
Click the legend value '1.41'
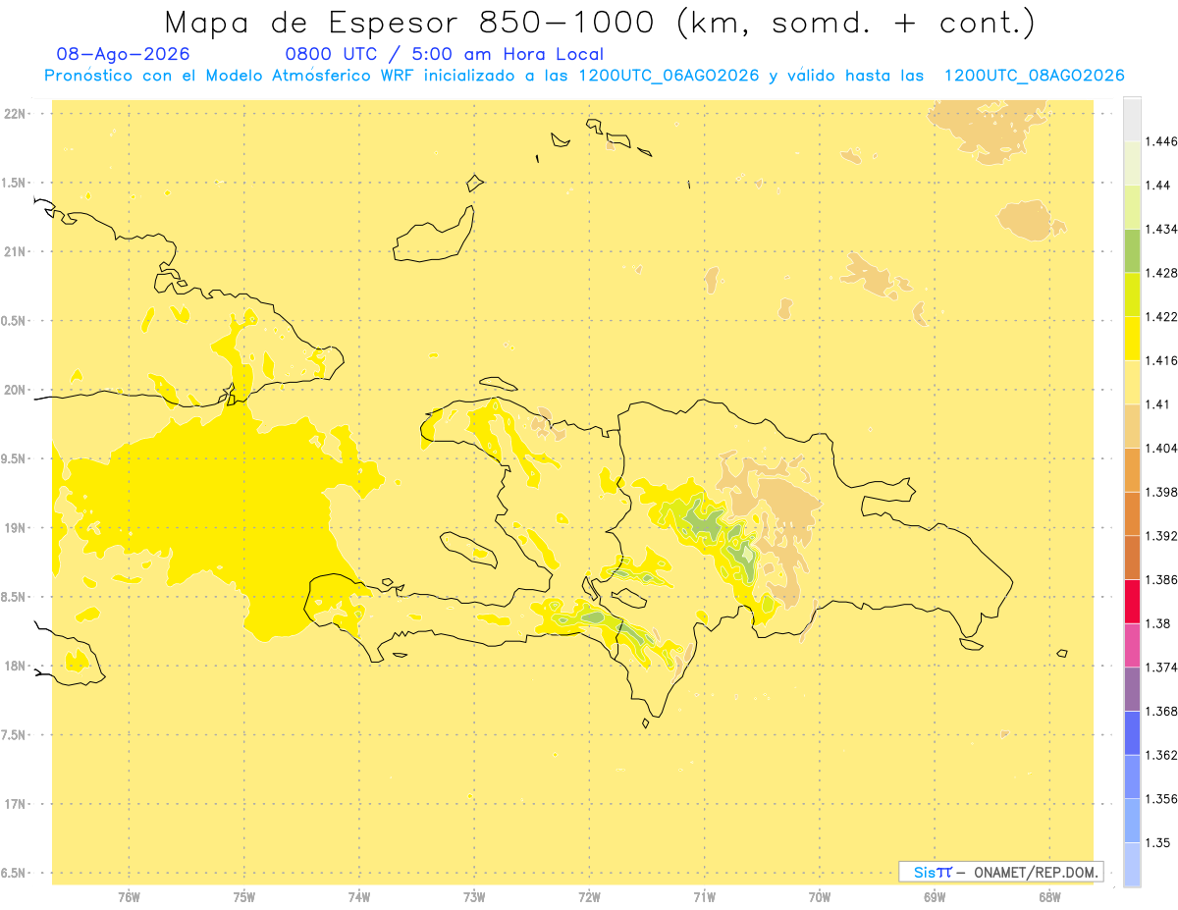[x=1157, y=404]
